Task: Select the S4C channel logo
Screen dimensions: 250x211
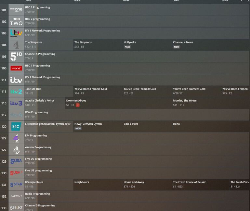Action: coord(16,127)
